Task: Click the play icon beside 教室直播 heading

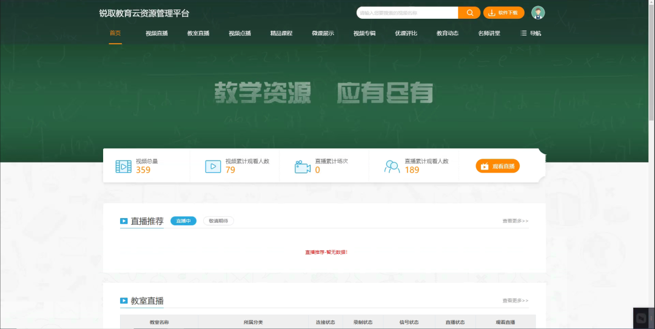Action: coord(124,301)
